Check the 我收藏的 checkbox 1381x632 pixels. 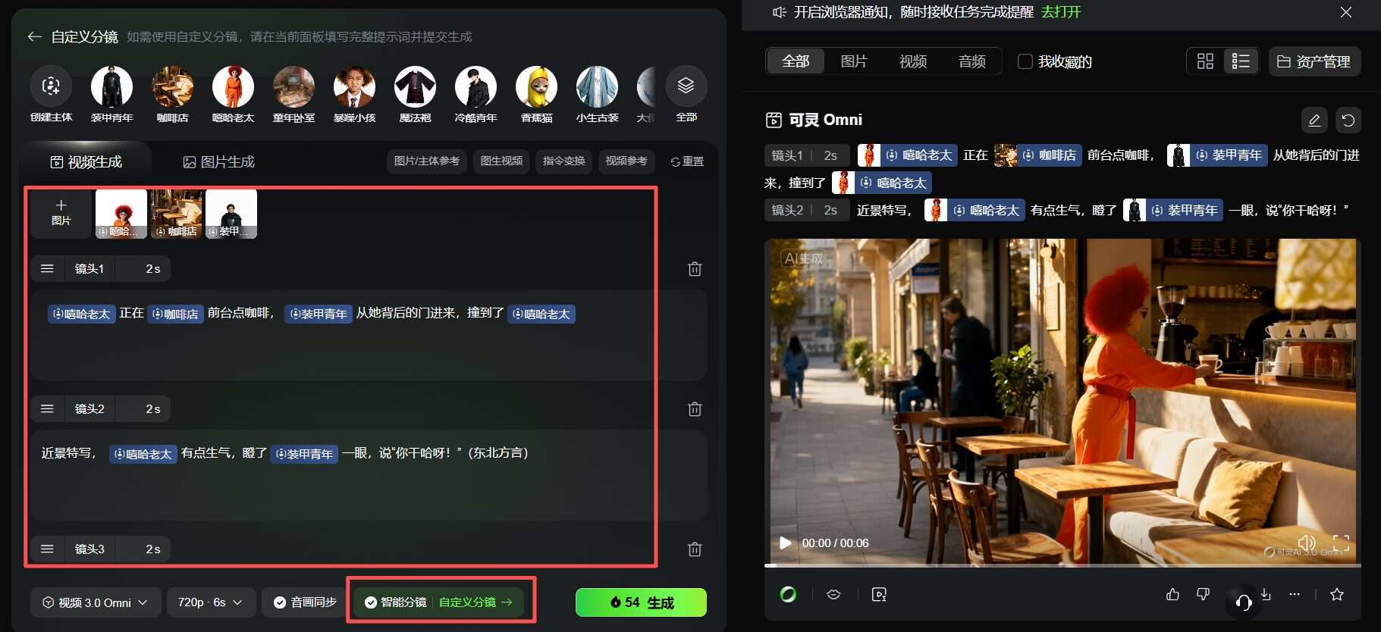1025,61
